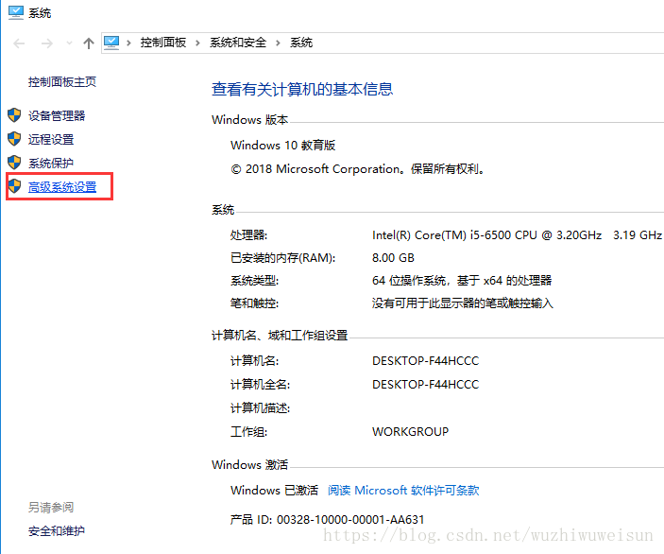Viewport: 664px width, 554px height.
Task: Click the 处理器 label
Action: (x=248, y=235)
